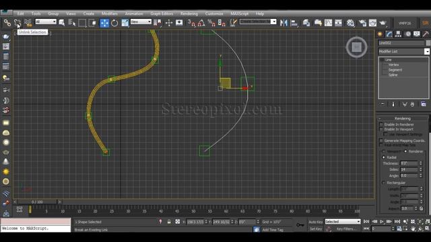Click the time slider showing 0 / 100

coord(37,202)
